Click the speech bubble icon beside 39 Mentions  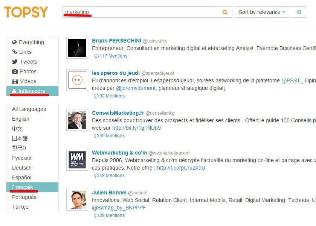click(96, 136)
